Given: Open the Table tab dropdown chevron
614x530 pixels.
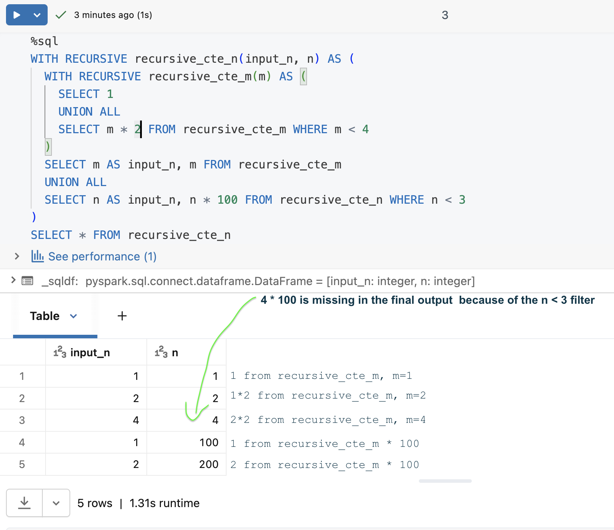Looking at the screenshot, I should point(73,316).
